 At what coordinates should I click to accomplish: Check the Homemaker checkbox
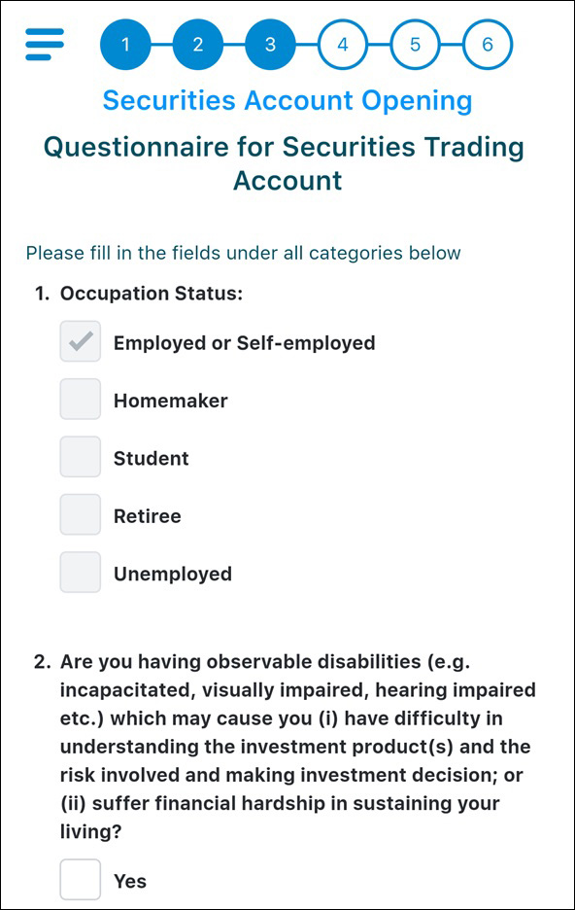(x=81, y=400)
